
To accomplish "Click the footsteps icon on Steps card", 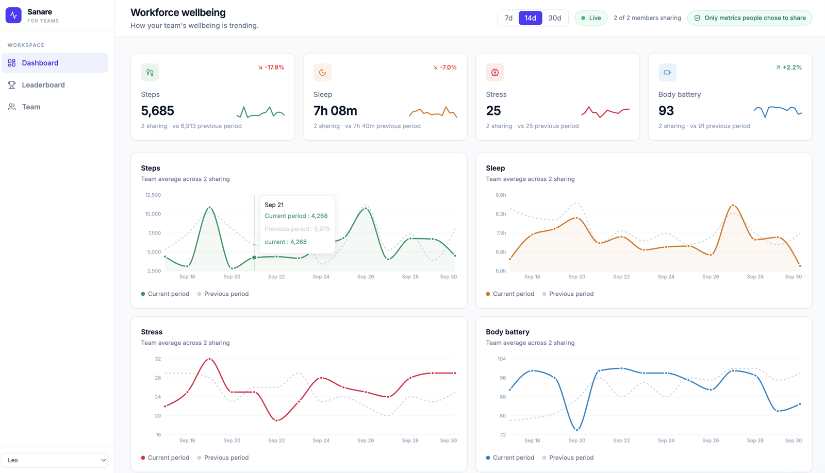I will (x=150, y=73).
